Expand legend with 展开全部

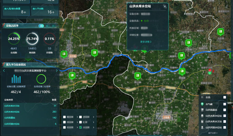click(x=213, y=133)
